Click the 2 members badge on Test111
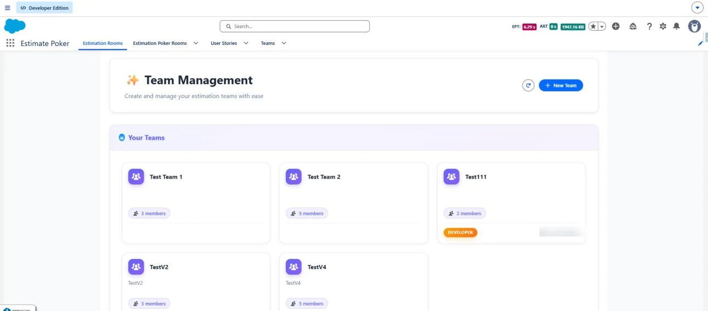This screenshot has width=708, height=311. pos(465,214)
